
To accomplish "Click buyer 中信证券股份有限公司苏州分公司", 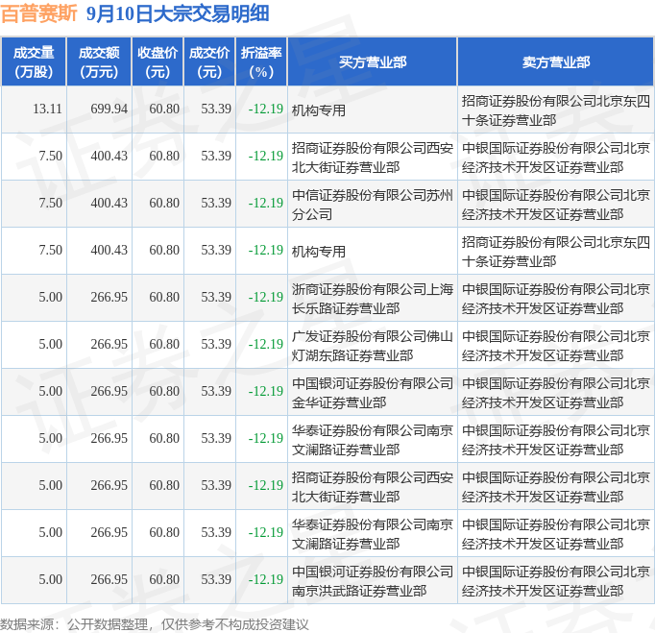I will pos(373,205).
